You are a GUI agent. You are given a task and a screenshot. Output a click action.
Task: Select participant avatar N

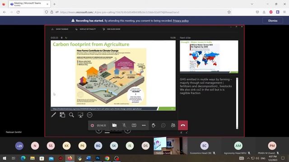tap(35, 146)
